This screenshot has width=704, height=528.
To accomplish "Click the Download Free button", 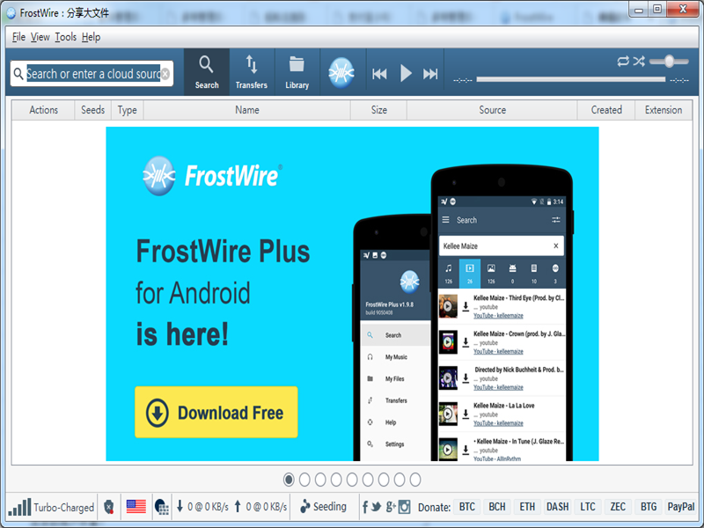I will tap(216, 412).
